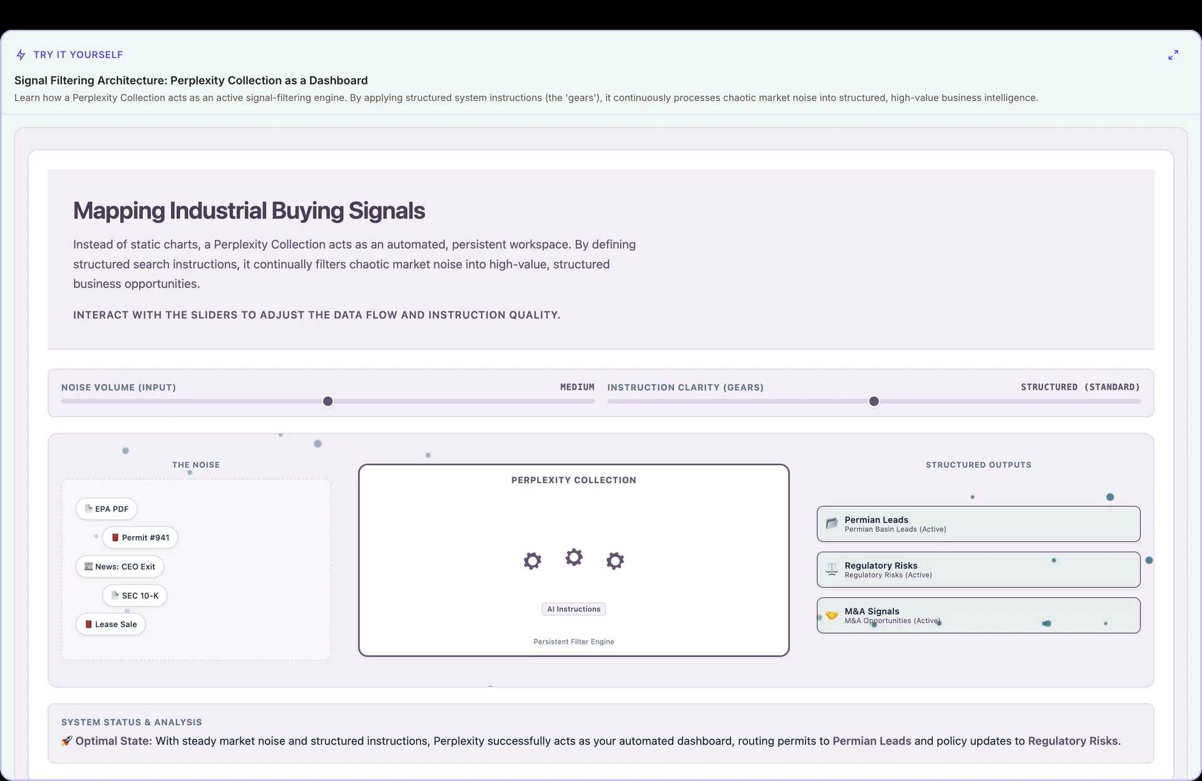Image resolution: width=1202 pixels, height=781 pixels.
Task: Click the lightning bolt Try It Yourself icon
Action: (21, 55)
